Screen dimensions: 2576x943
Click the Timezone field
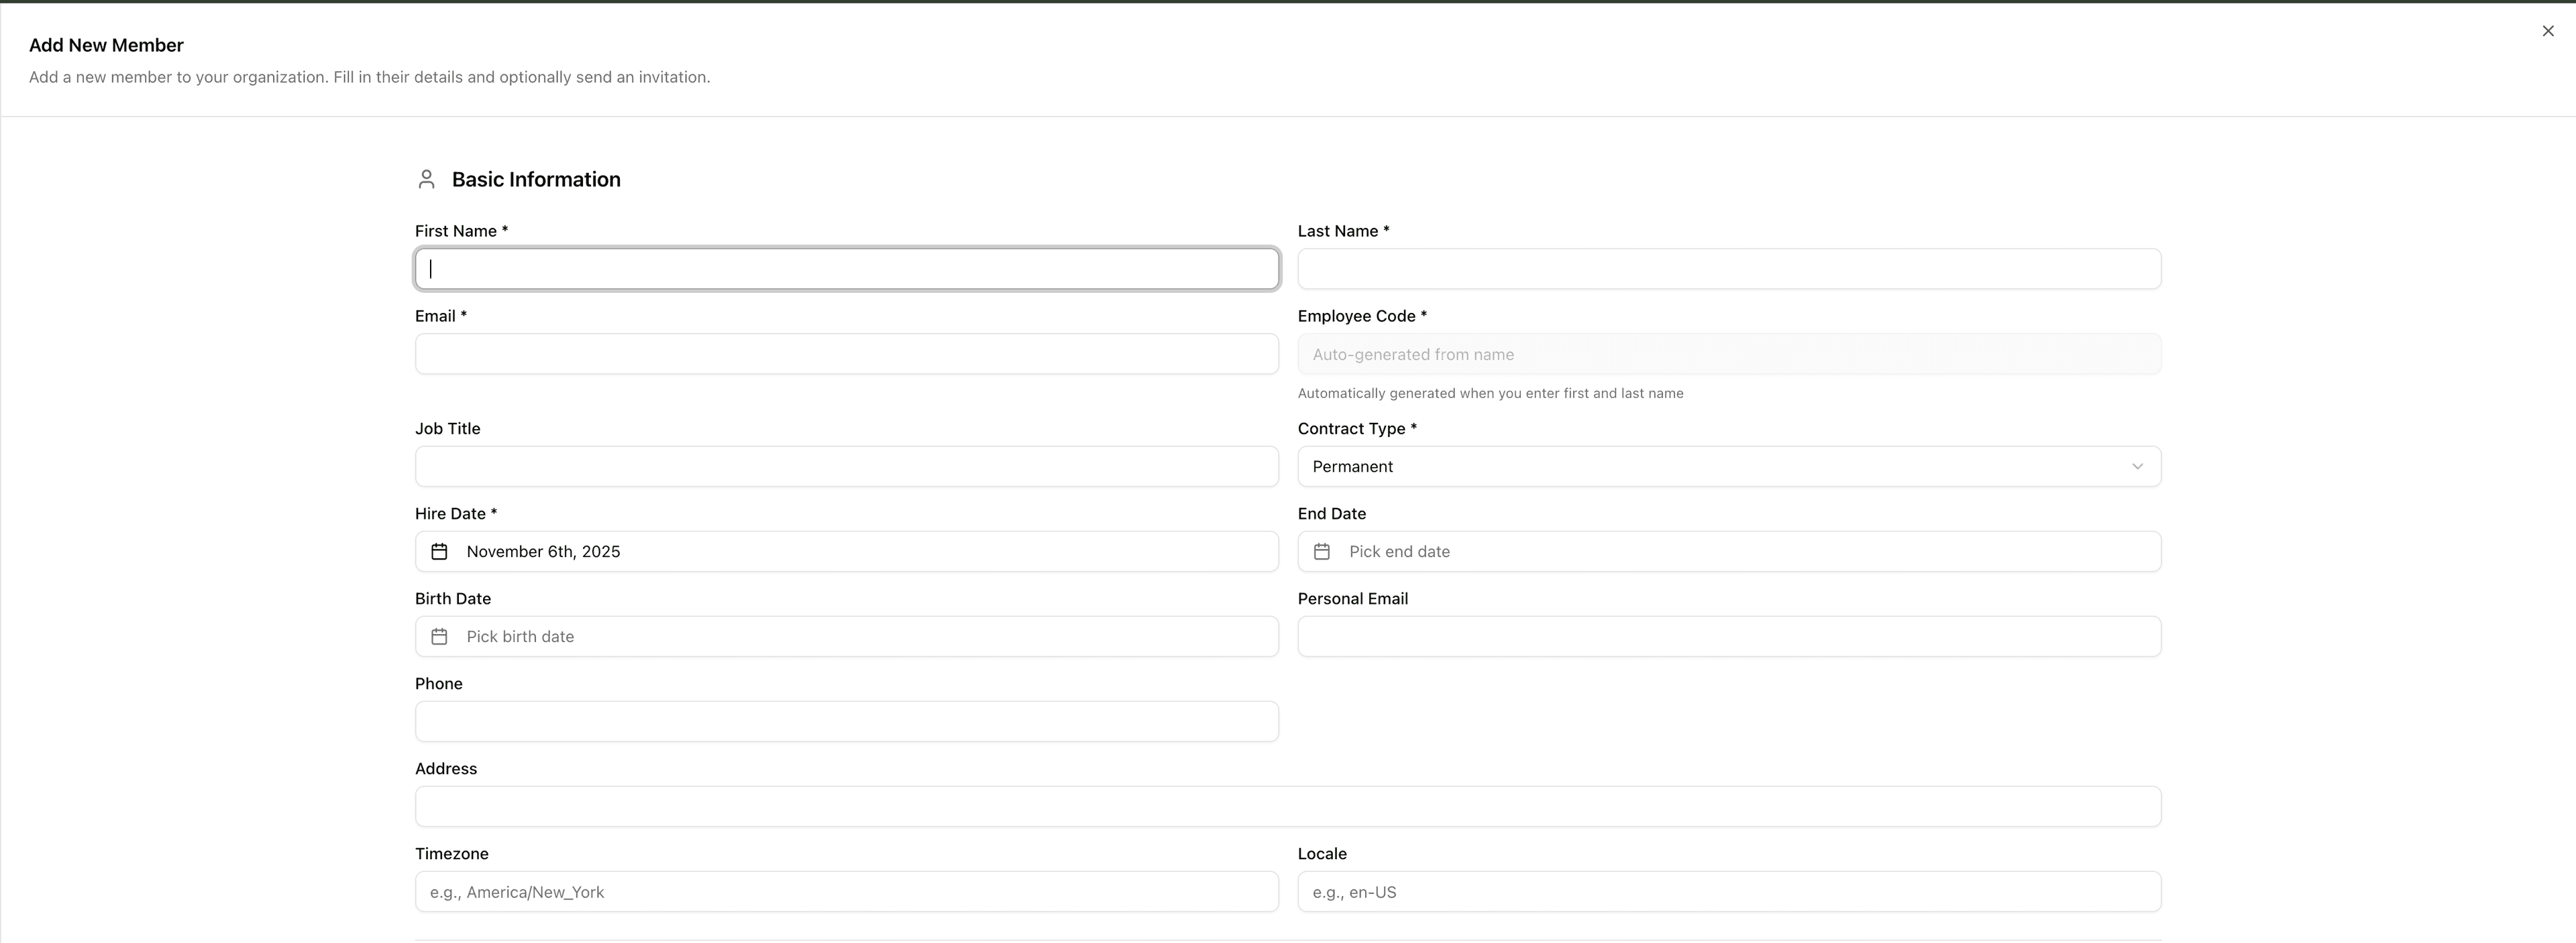tap(846, 891)
